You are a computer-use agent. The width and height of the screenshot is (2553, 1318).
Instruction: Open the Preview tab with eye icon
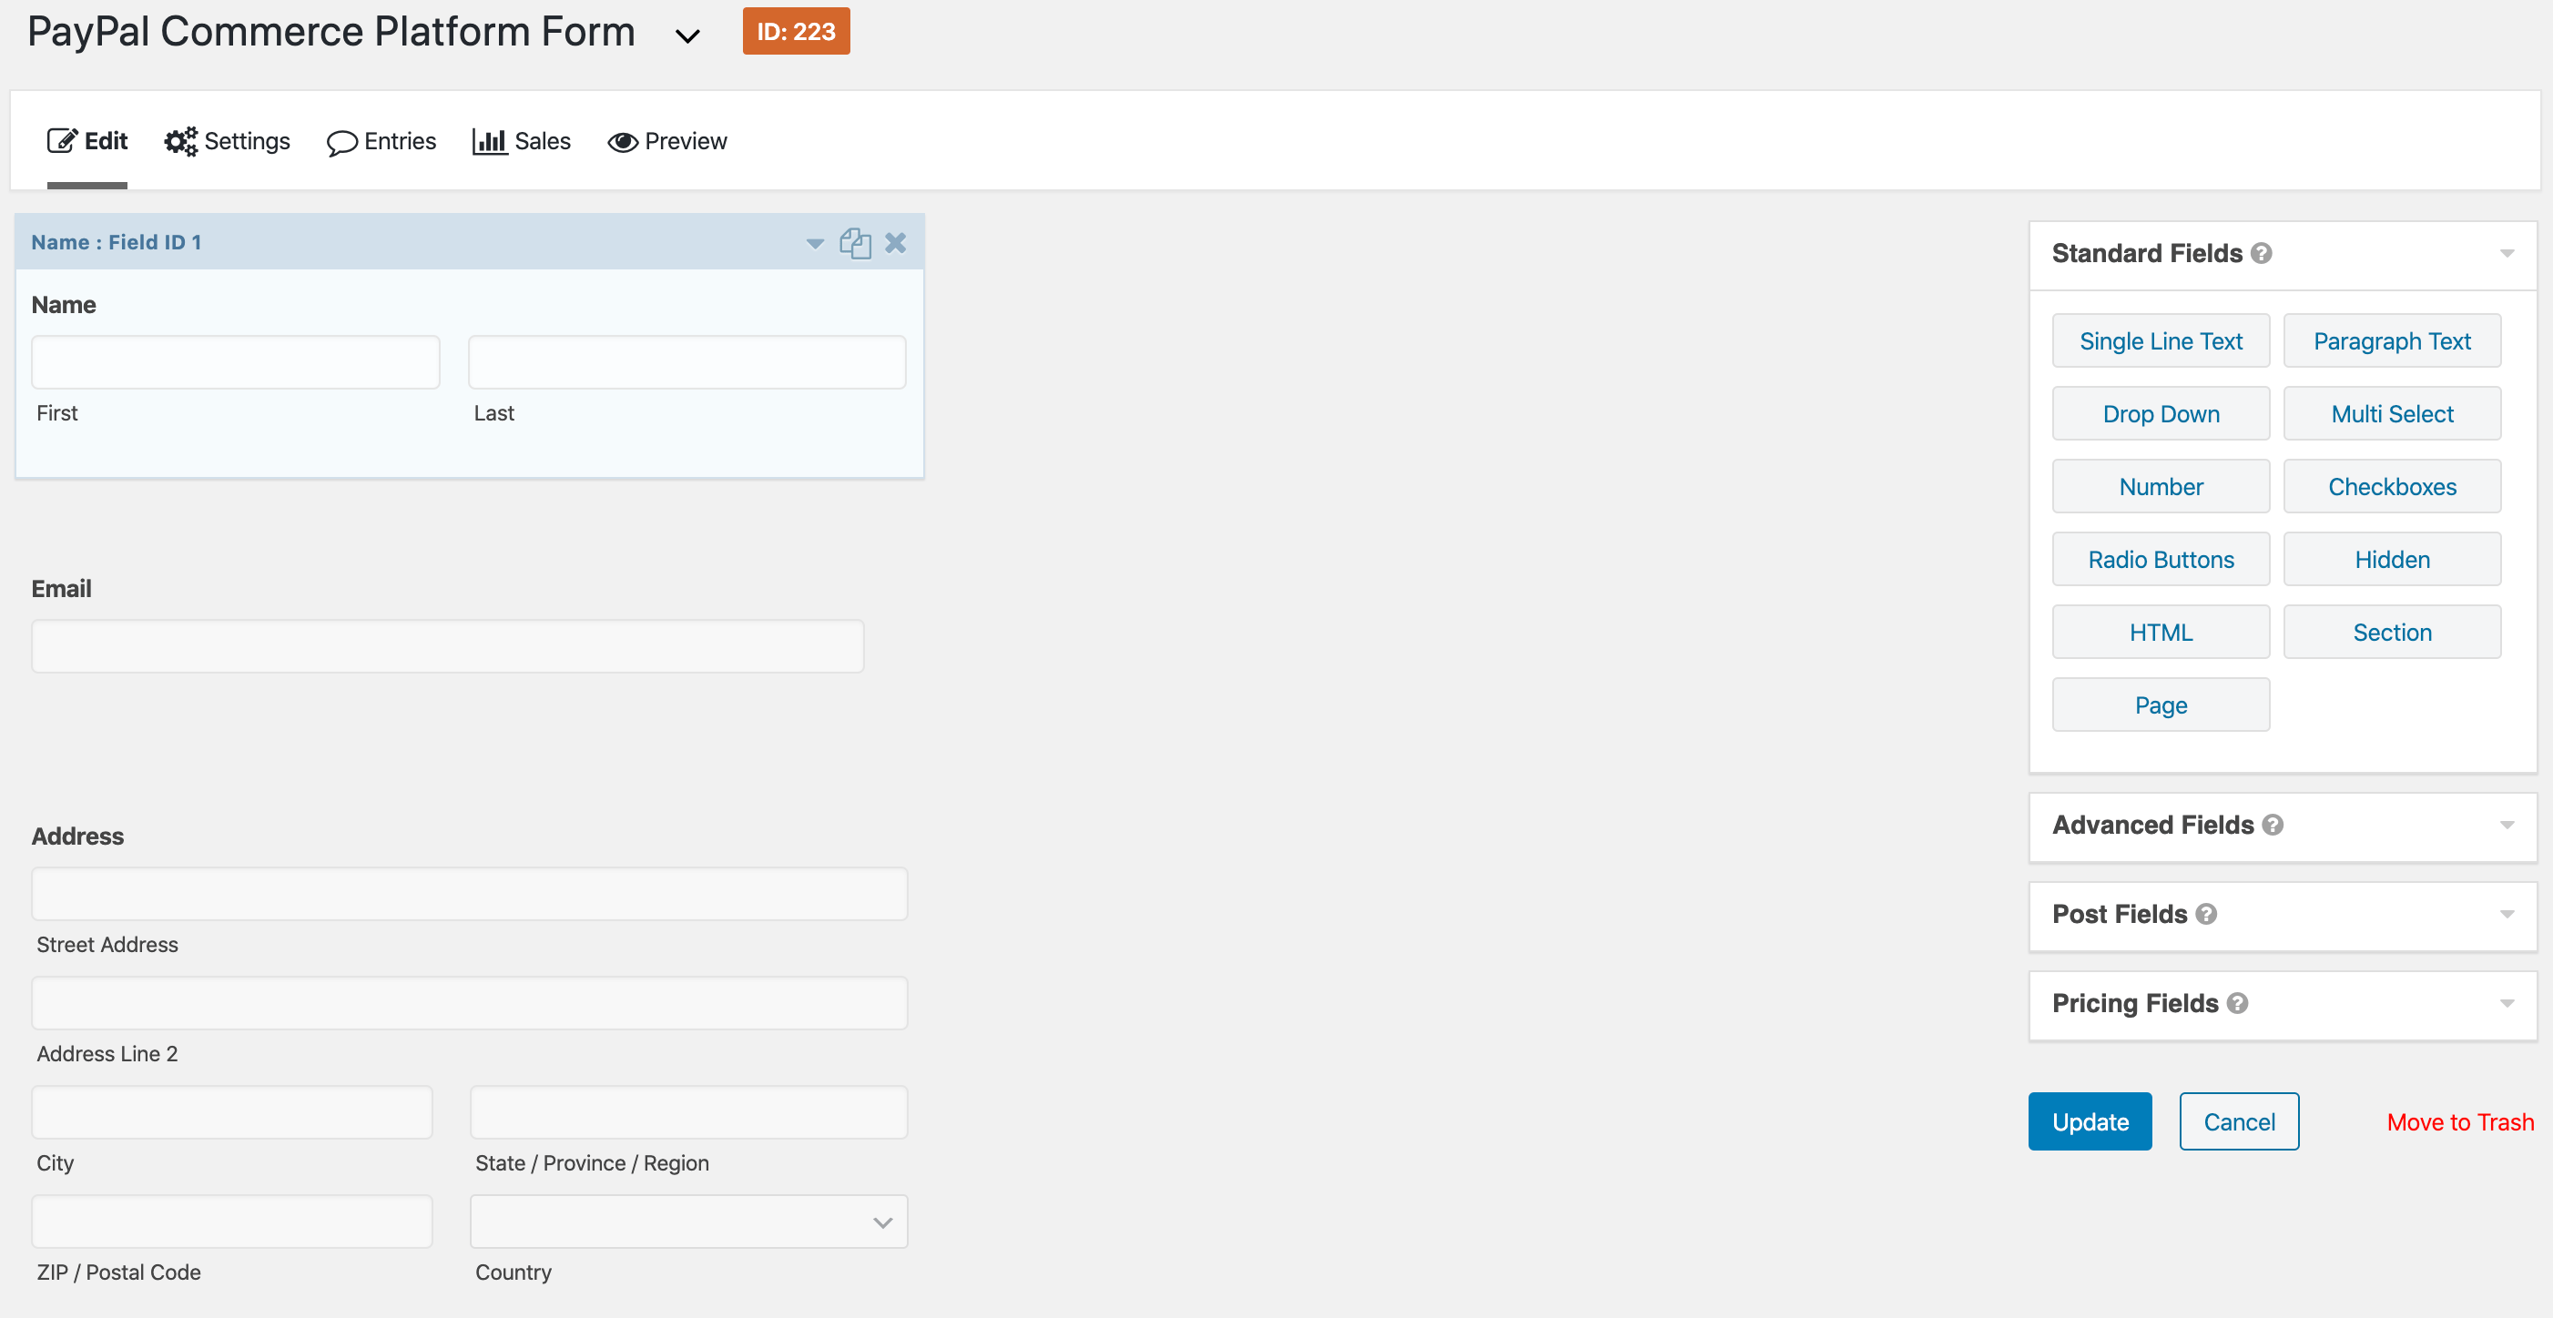(667, 142)
